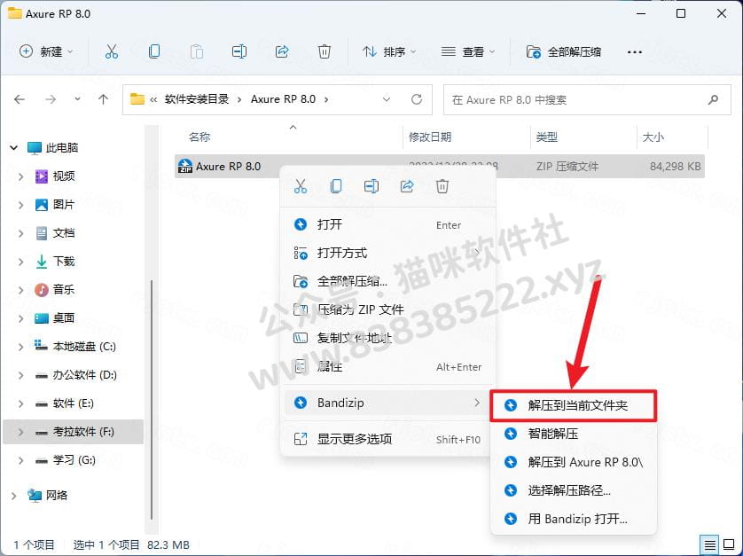Collapse the 此电脑 tree node
Viewport: 743px width, 556px height.
(x=13, y=148)
